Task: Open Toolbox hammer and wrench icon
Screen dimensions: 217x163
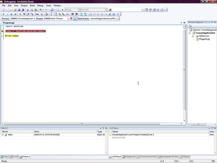Action: [x=158, y=10]
